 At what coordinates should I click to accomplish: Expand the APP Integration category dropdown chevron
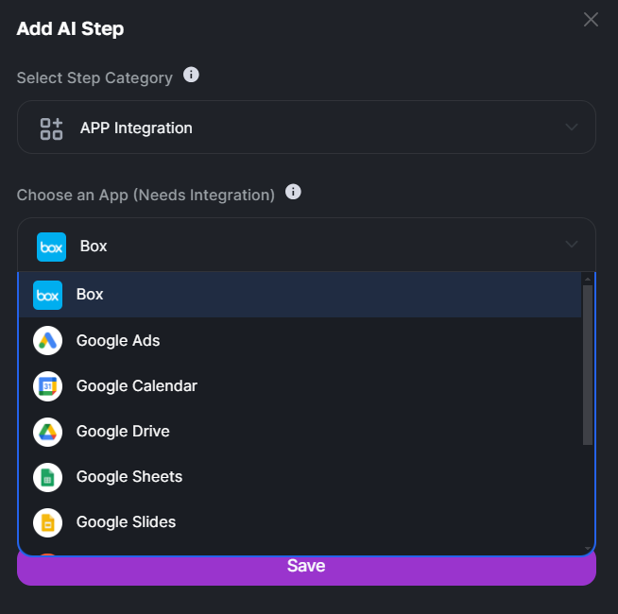click(572, 127)
